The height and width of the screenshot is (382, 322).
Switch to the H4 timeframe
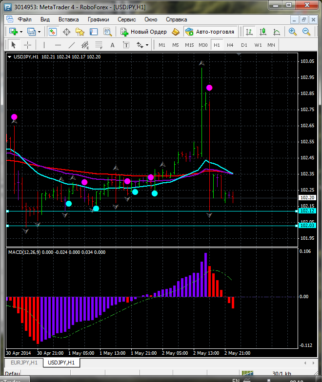[230, 45]
